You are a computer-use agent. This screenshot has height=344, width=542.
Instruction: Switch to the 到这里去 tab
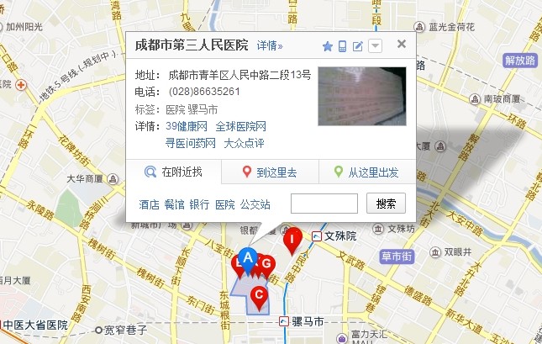point(270,172)
